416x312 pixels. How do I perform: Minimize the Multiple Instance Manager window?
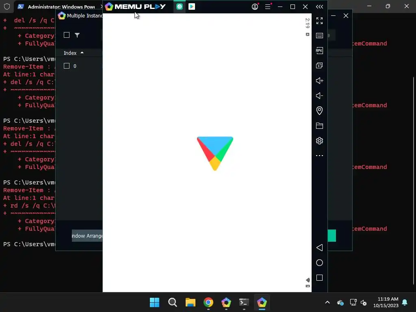pos(333,16)
